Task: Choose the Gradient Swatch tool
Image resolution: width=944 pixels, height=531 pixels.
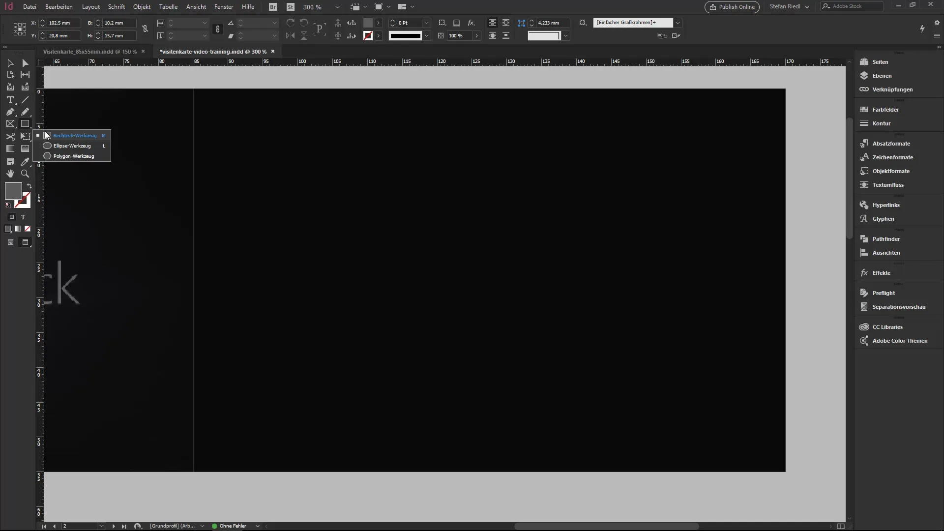Action: pyautogui.click(x=10, y=148)
